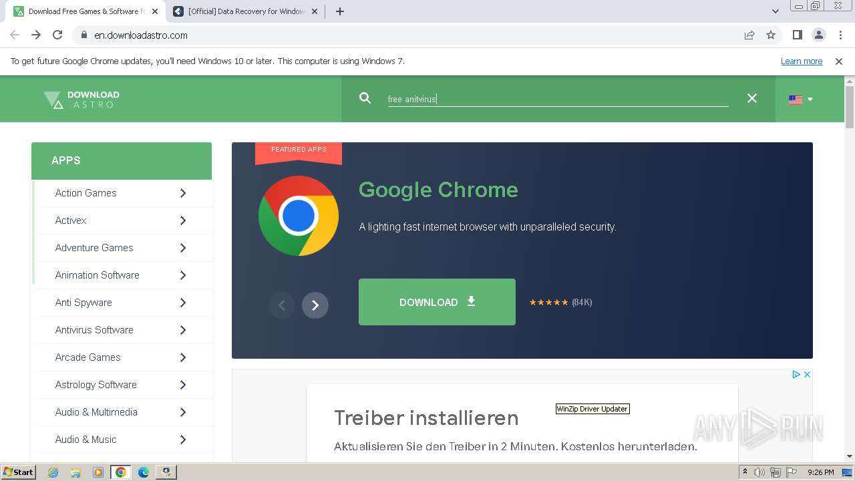Click the address bar lock icon

point(83,35)
